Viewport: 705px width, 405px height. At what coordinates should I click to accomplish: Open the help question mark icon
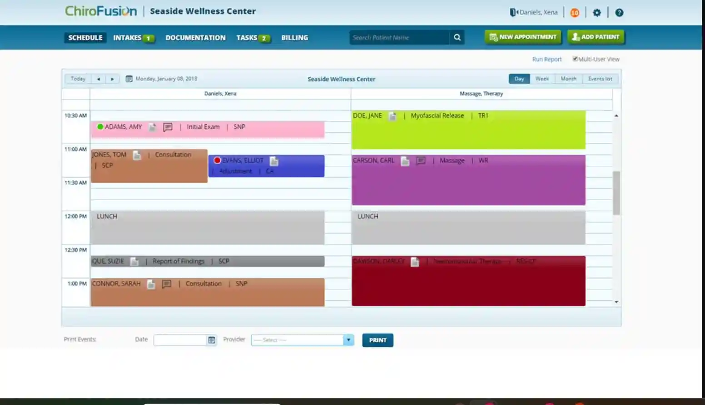[619, 12]
